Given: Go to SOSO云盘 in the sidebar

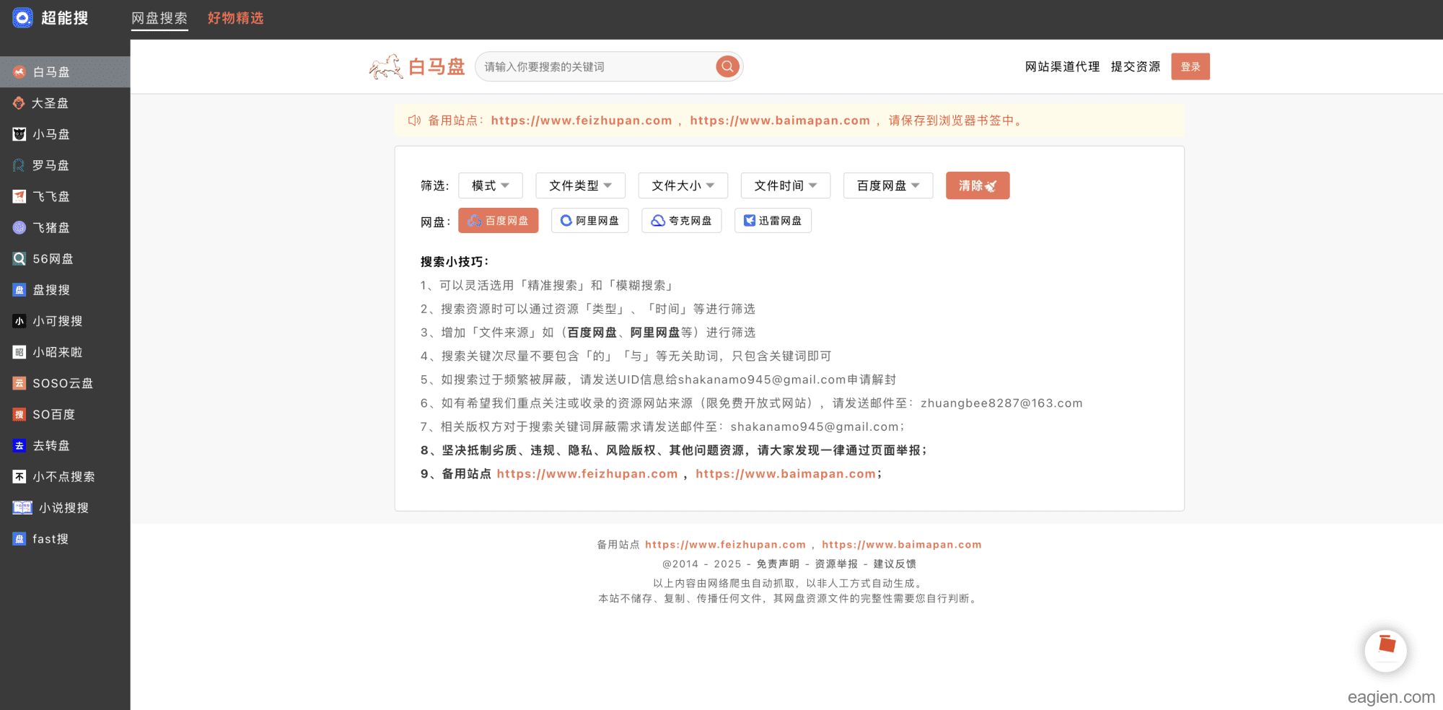Looking at the screenshot, I should (x=62, y=383).
